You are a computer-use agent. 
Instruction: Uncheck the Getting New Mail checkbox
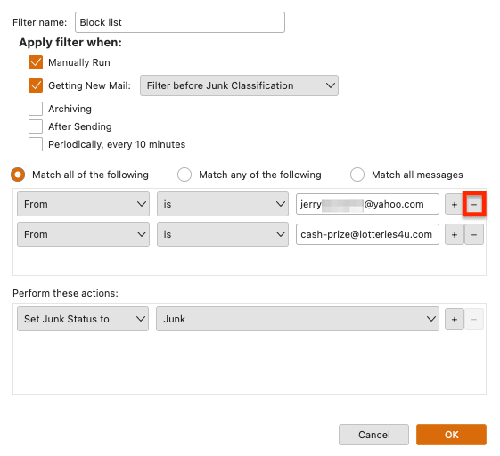point(36,85)
